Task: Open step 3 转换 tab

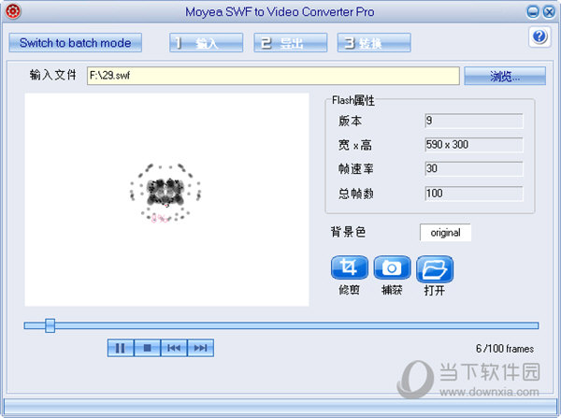Action: pyautogui.click(x=374, y=43)
